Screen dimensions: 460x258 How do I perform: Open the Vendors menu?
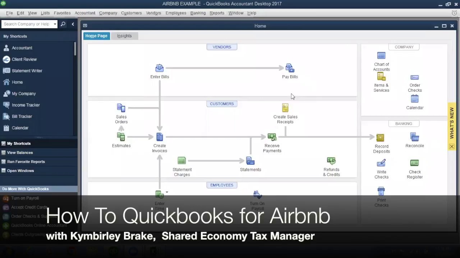(x=153, y=13)
